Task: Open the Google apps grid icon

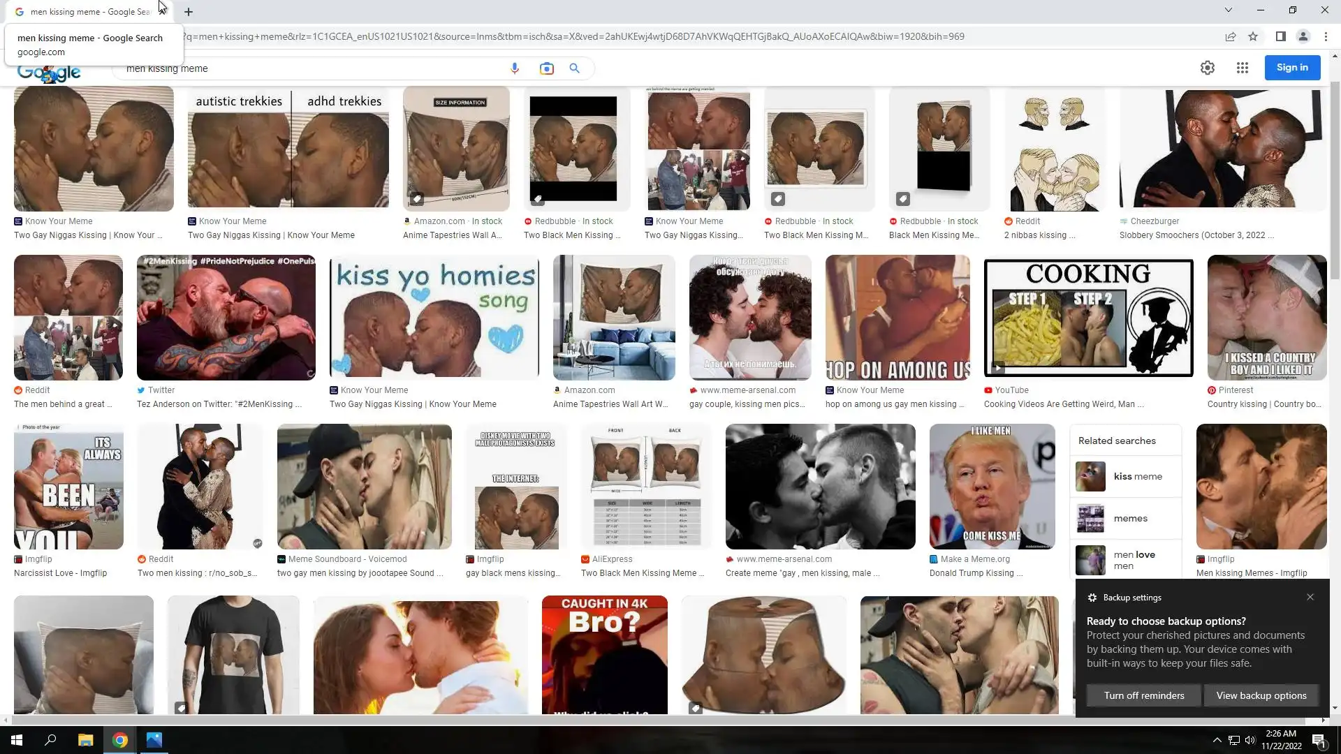Action: tap(1242, 68)
